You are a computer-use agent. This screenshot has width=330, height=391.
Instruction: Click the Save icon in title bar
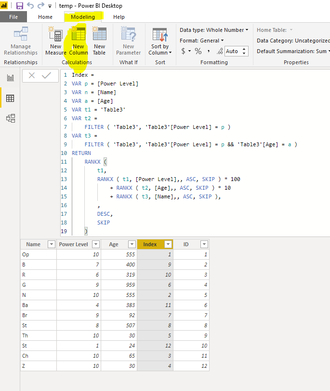(19, 5)
